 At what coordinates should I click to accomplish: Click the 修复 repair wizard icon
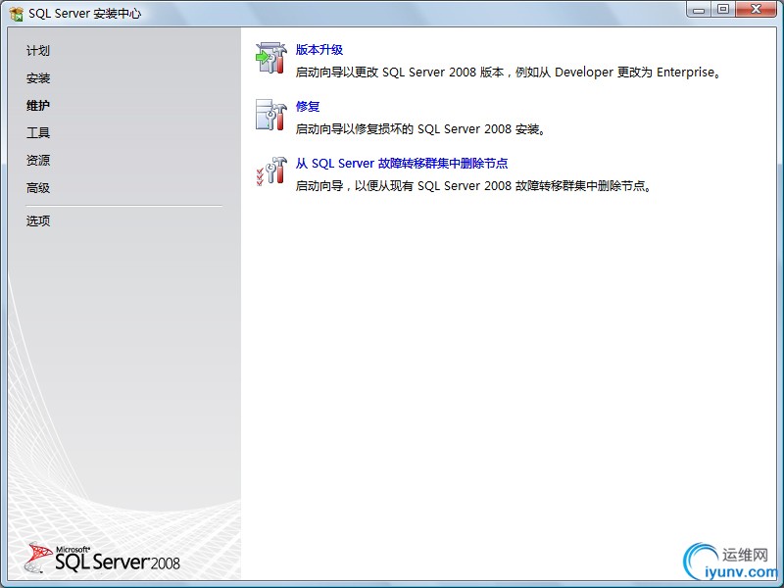[x=271, y=115]
